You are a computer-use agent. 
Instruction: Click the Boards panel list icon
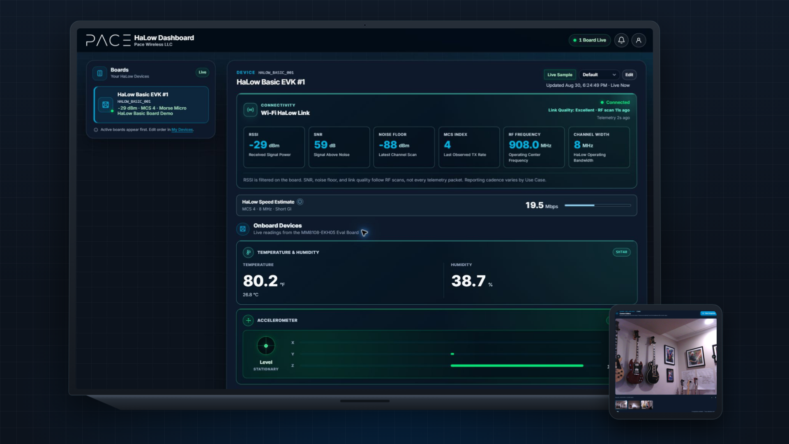click(x=99, y=73)
